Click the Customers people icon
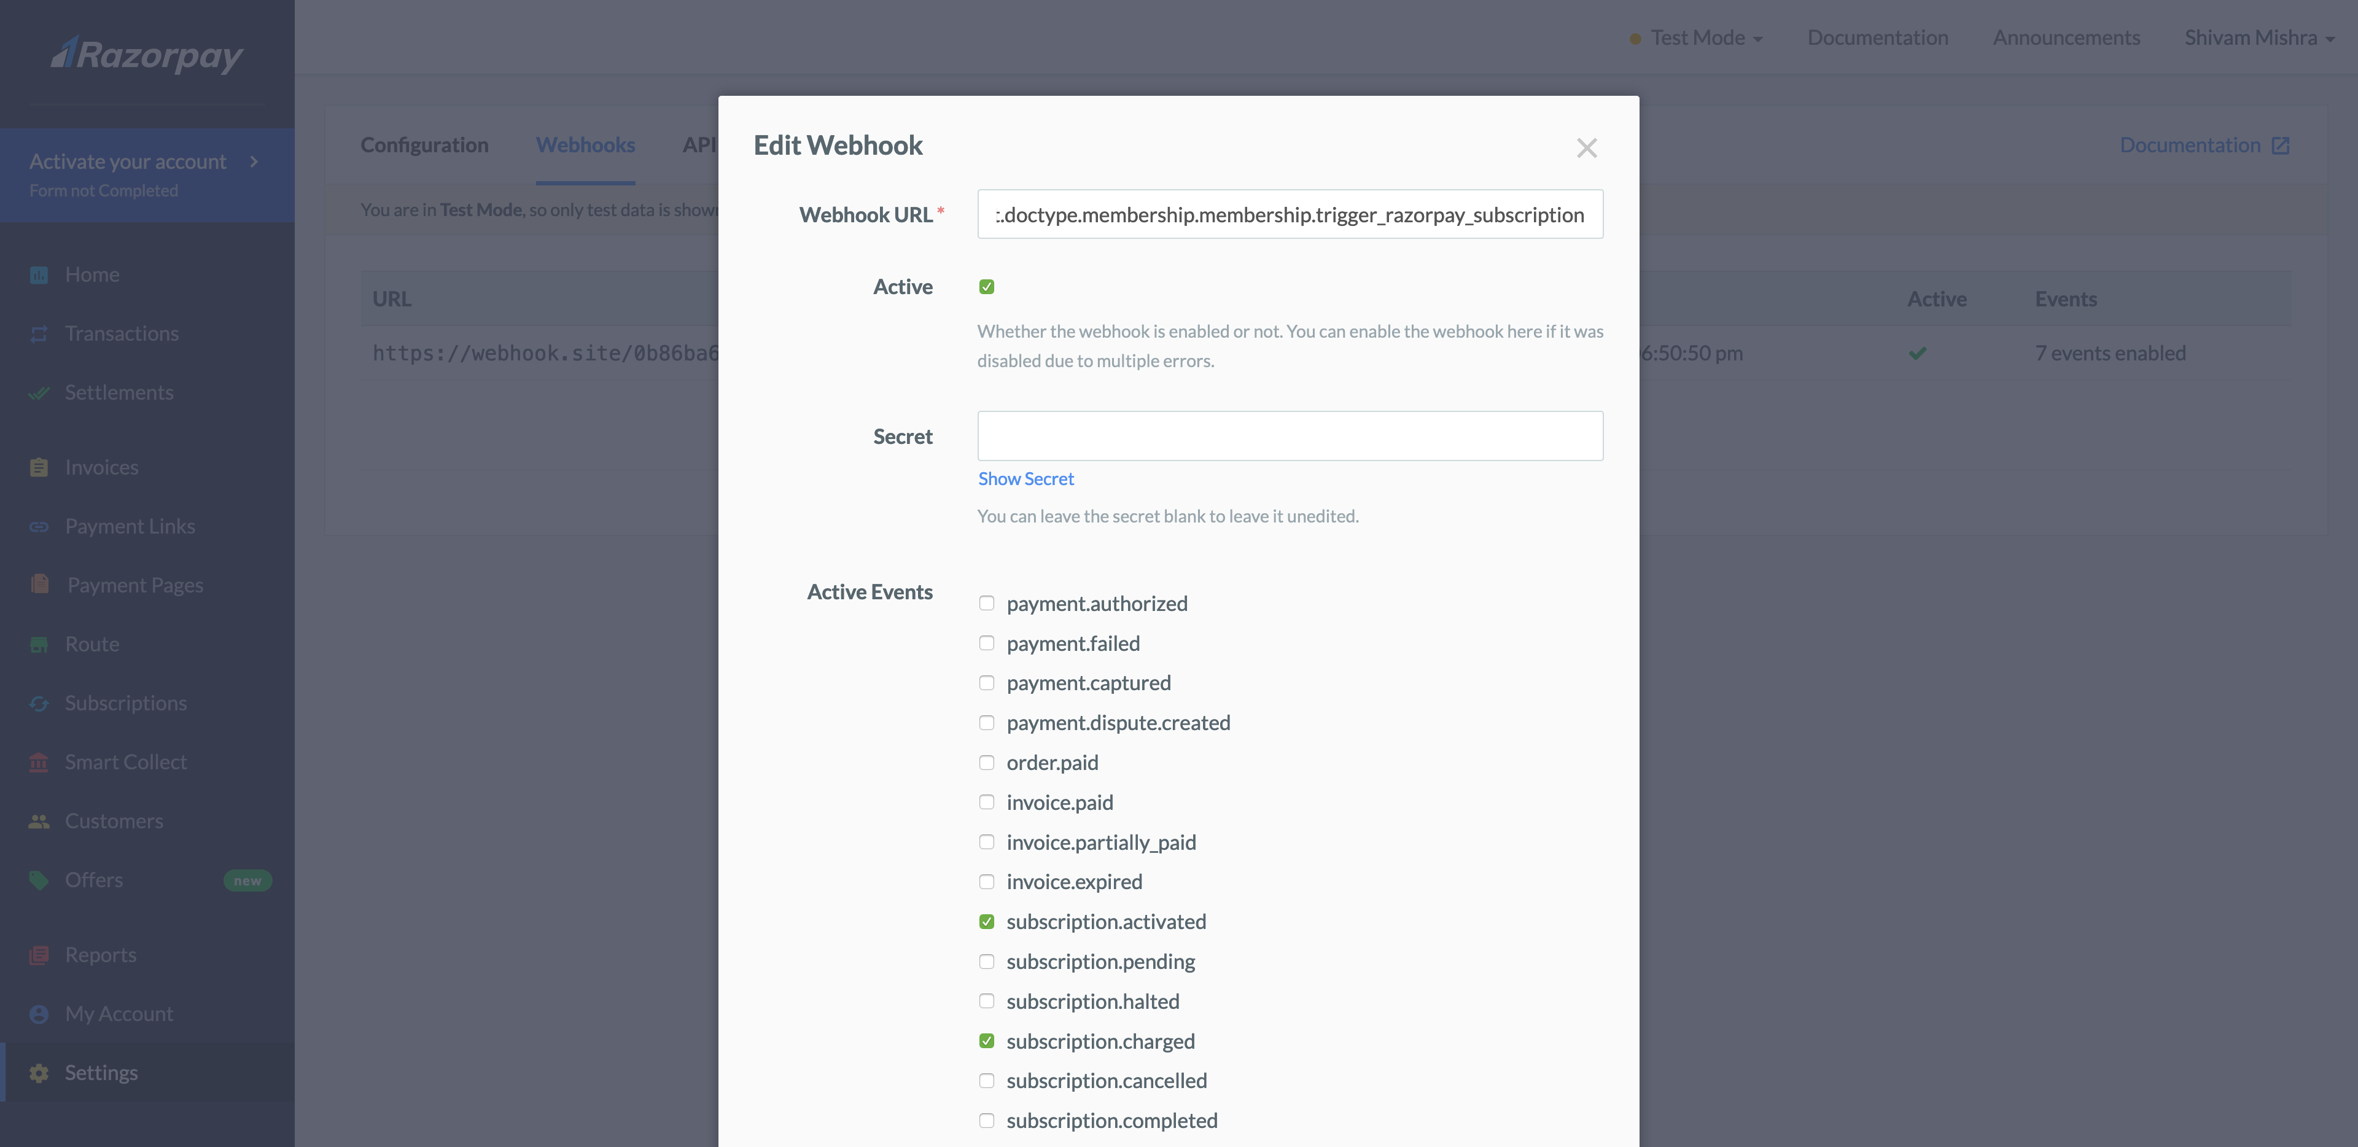 [39, 821]
